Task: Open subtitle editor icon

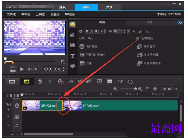Action: click(x=99, y=82)
